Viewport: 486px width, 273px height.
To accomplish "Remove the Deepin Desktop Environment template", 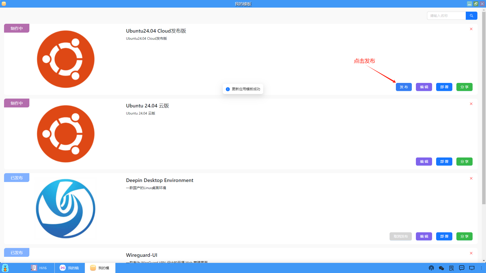I will pyautogui.click(x=471, y=178).
